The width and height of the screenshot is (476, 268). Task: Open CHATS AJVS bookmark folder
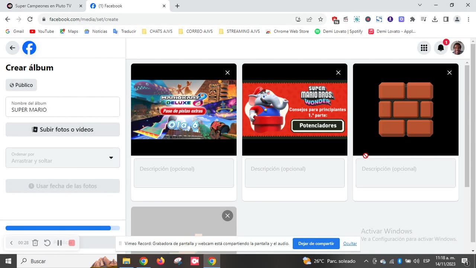tap(157, 31)
